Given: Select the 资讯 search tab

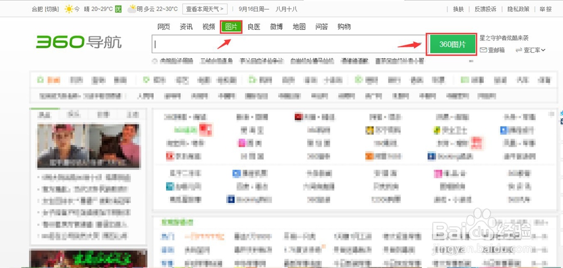Looking at the screenshot, I should coord(186,26).
